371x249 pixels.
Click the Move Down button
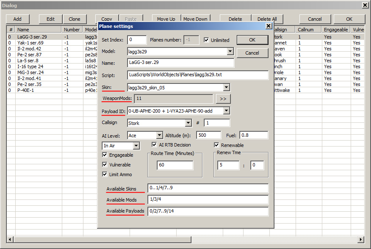click(x=195, y=19)
